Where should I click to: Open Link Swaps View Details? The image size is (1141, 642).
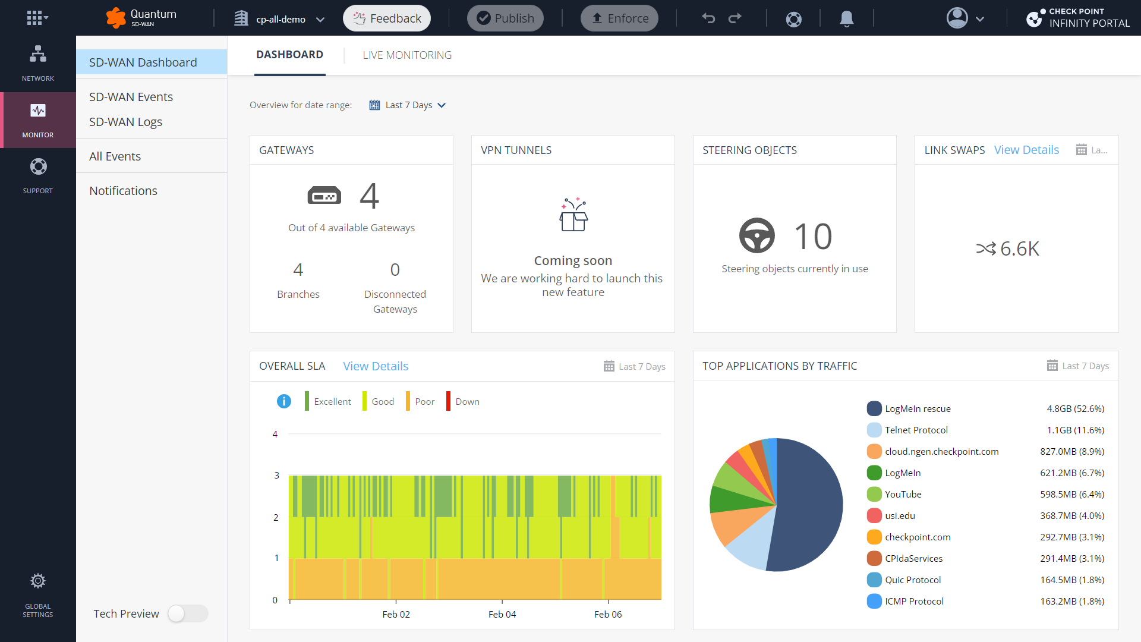click(x=1026, y=150)
